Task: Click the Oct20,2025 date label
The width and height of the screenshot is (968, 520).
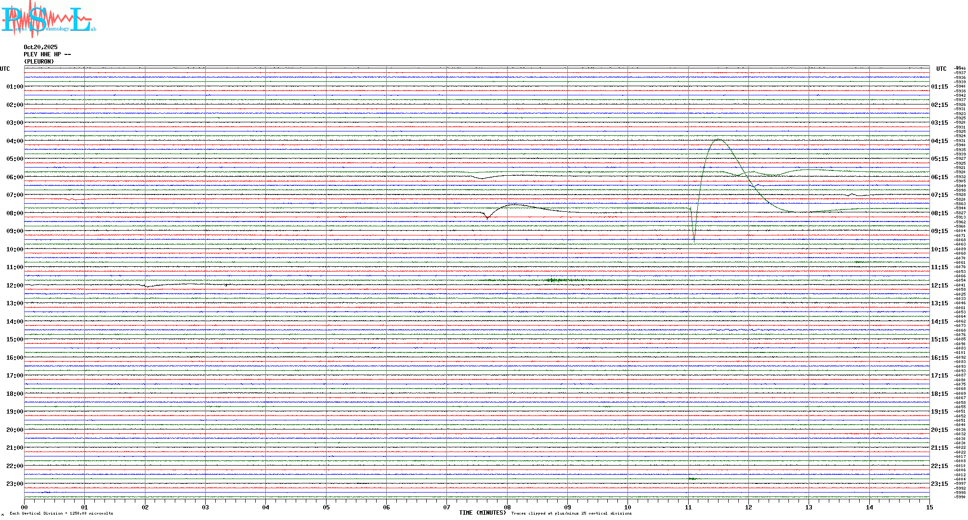Action: coord(40,47)
